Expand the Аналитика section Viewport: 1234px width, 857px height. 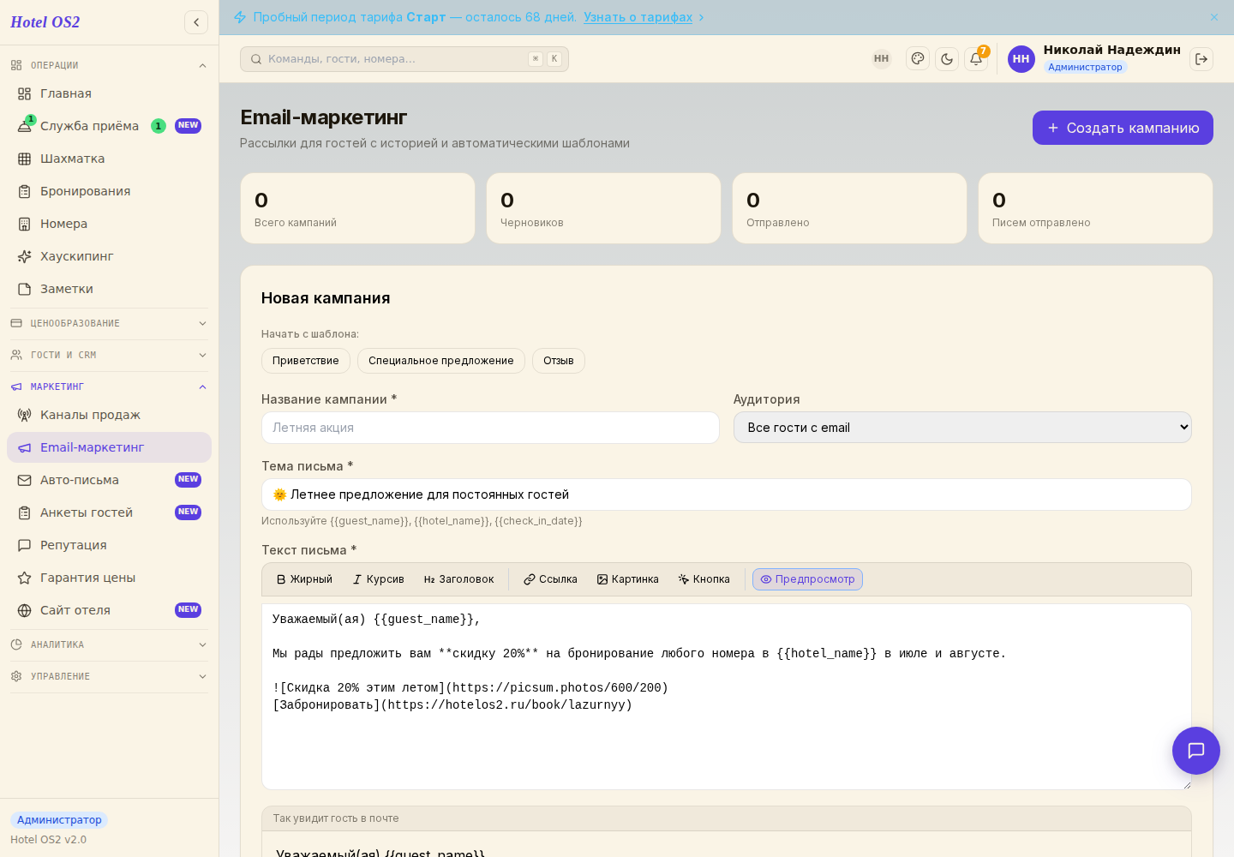point(109,644)
